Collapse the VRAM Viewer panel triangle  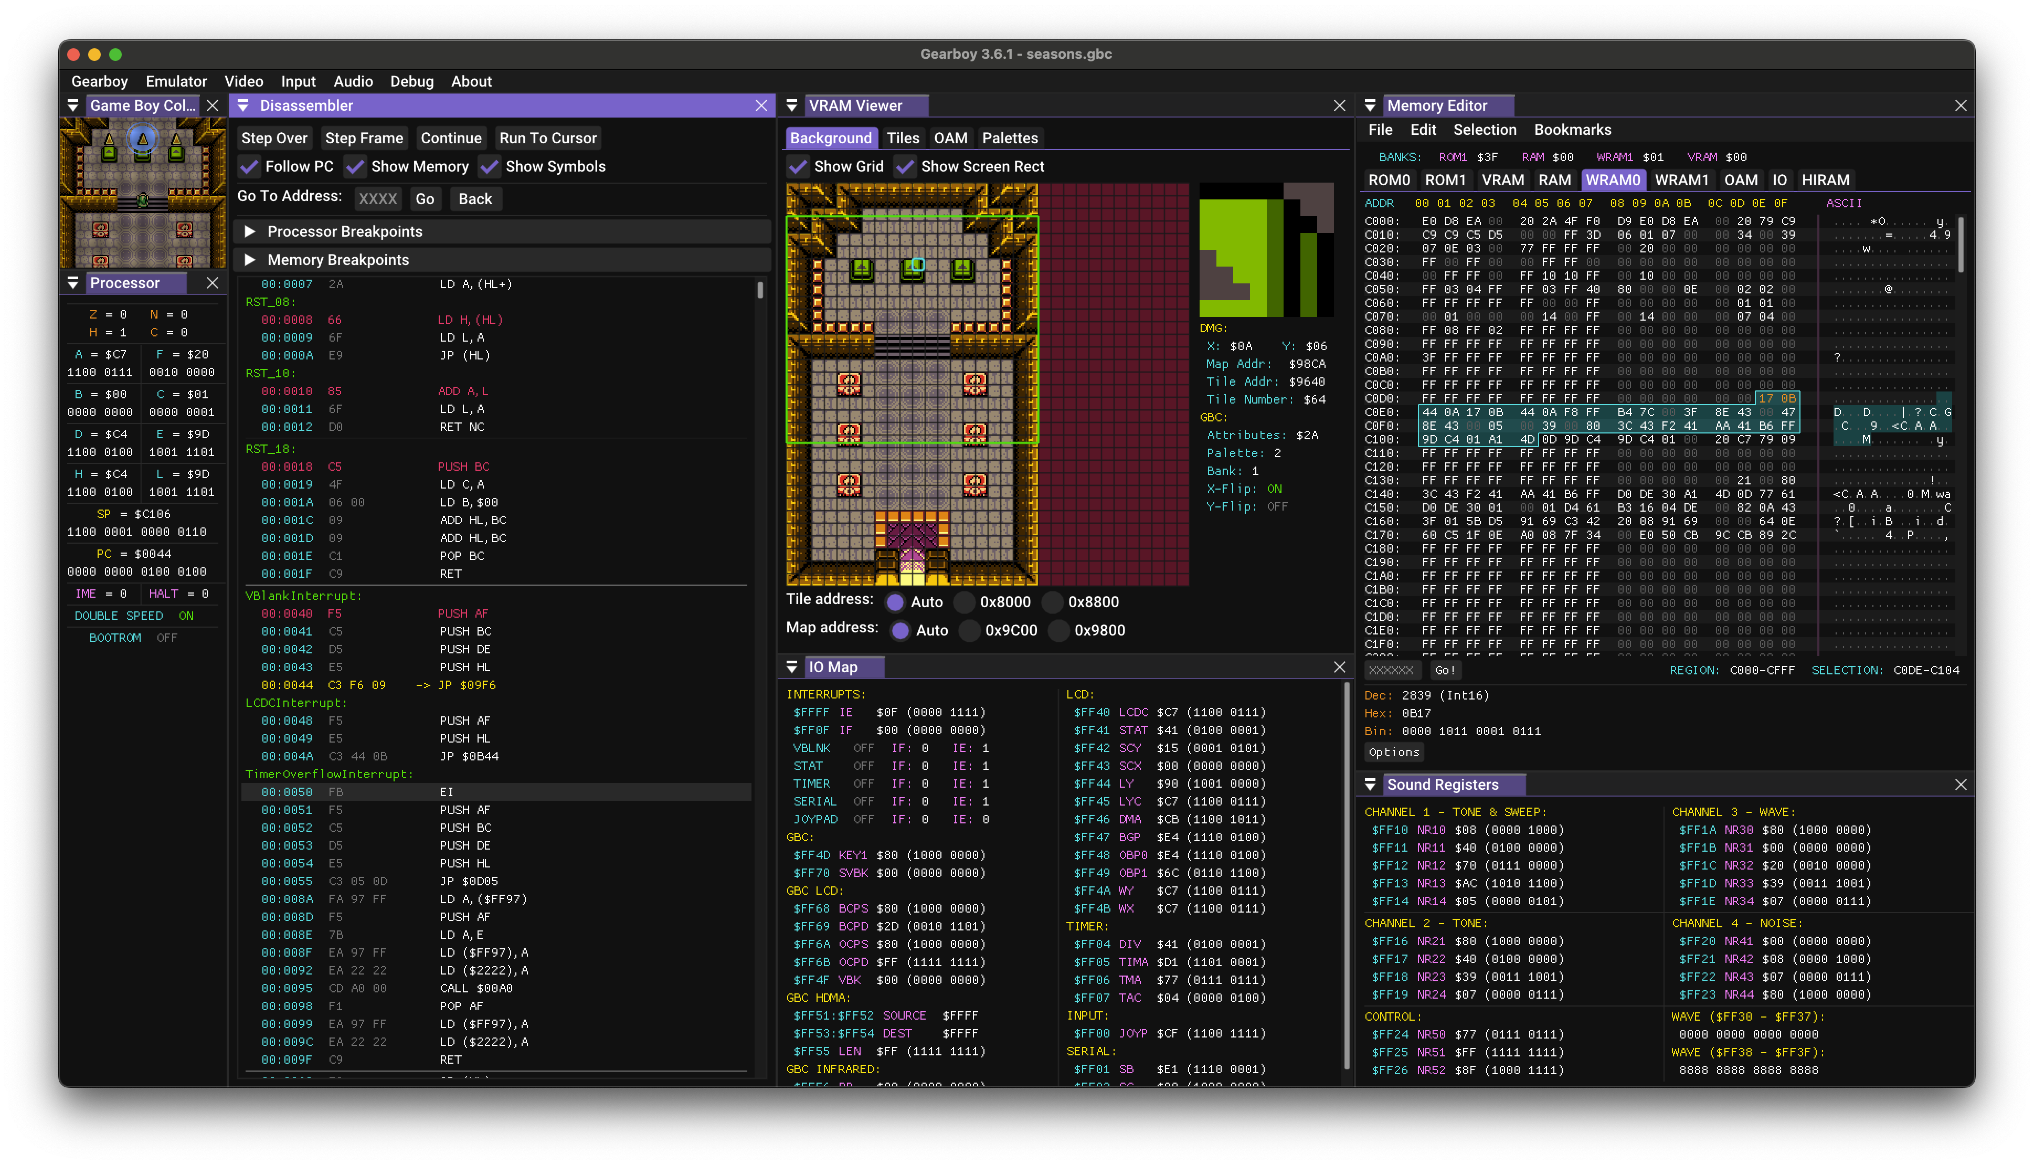791,105
